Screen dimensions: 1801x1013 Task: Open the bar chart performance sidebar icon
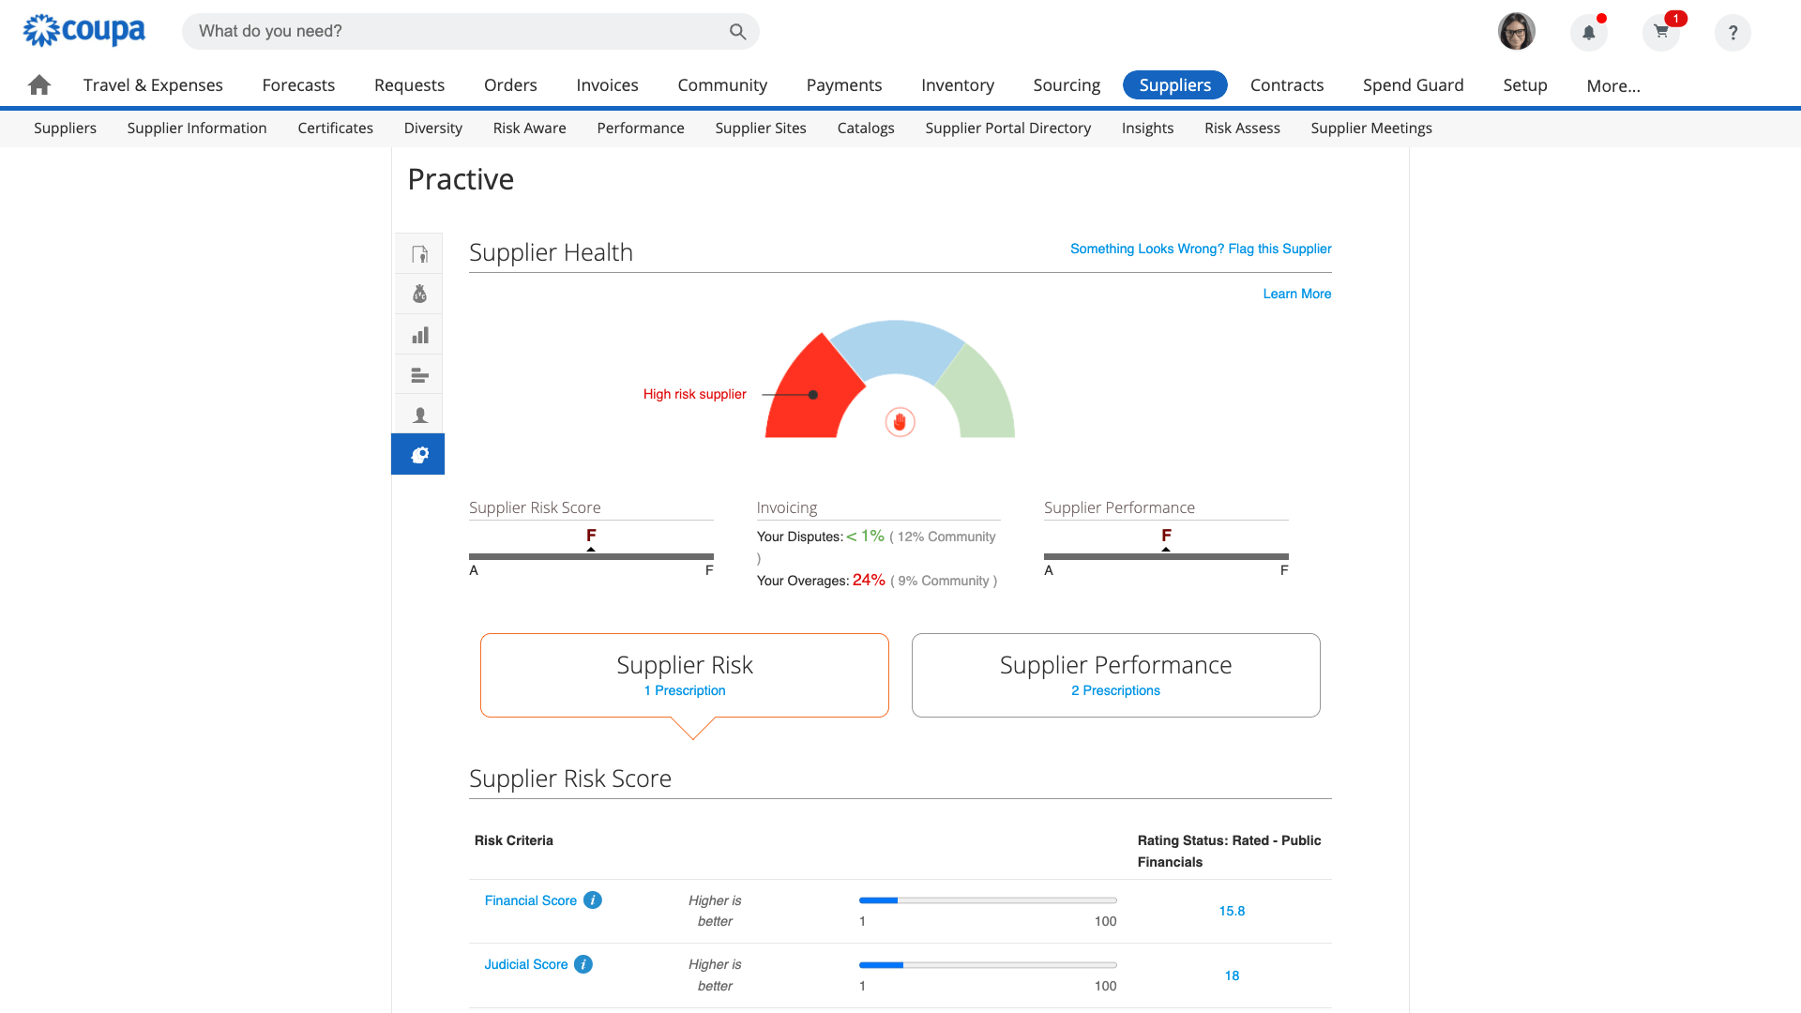(x=418, y=334)
